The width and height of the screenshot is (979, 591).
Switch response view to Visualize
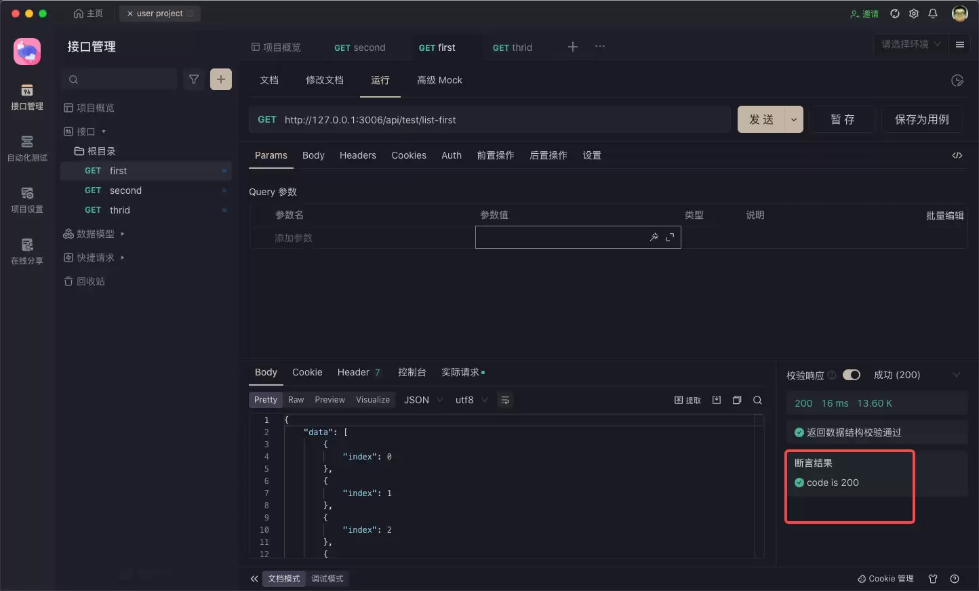click(x=373, y=400)
